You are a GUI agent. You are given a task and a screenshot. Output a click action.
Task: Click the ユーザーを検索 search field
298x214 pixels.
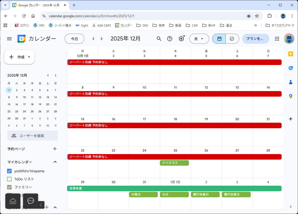[33, 136]
